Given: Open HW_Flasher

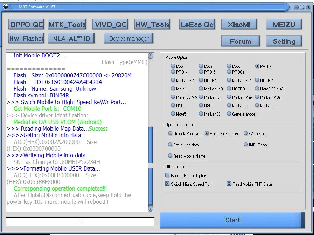Looking at the screenshot, I should [x=26, y=38].
